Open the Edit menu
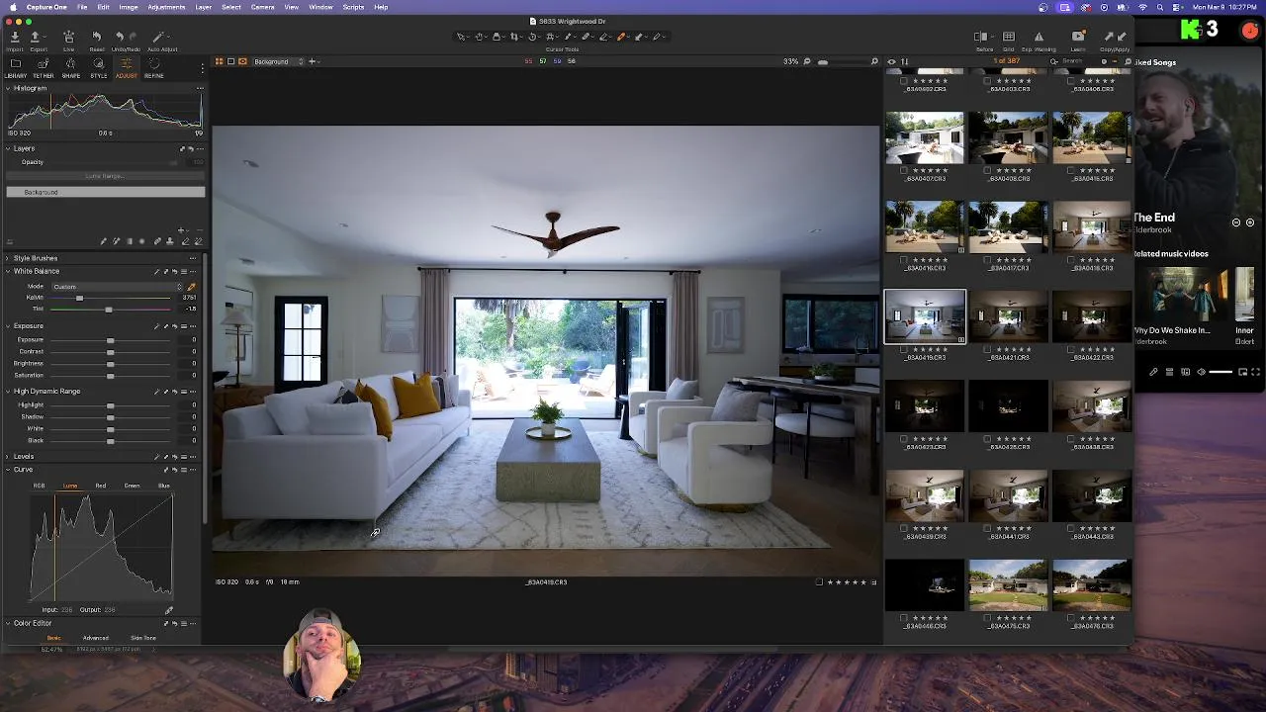 coord(103,7)
